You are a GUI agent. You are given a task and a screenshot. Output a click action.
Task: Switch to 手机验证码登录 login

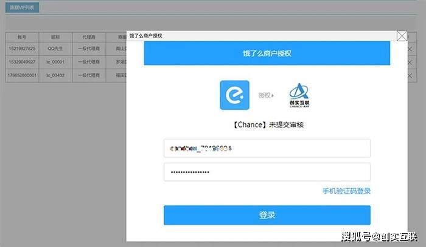(346, 191)
